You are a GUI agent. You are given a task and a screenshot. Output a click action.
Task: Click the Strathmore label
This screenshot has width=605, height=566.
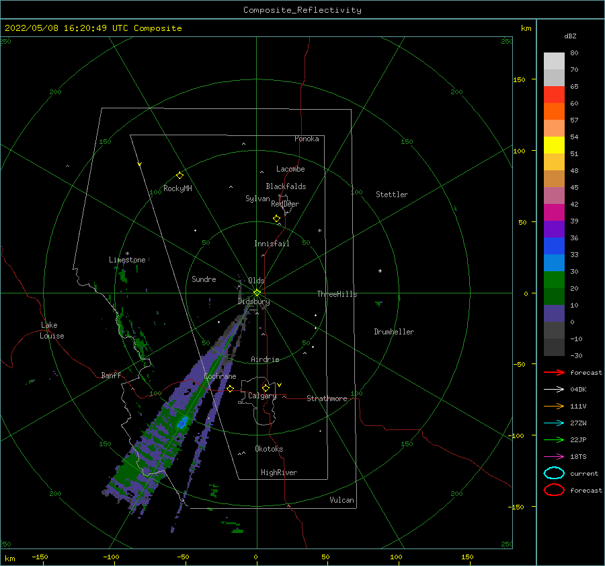pyautogui.click(x=327, y=398)
